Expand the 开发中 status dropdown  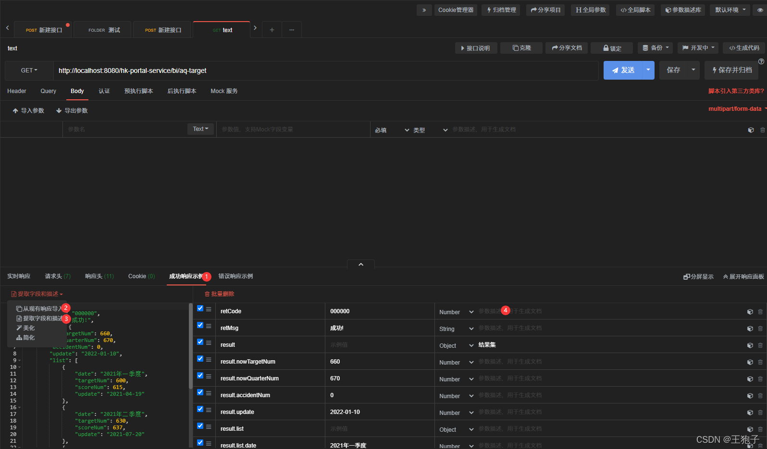click(x=698, y=48)
